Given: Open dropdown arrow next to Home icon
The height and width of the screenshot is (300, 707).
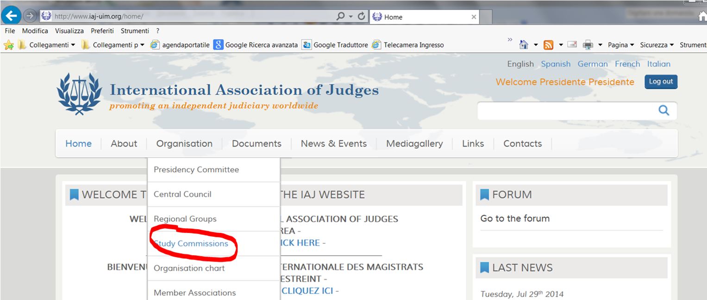Looking at the screenshot, I should coord(536,45).
